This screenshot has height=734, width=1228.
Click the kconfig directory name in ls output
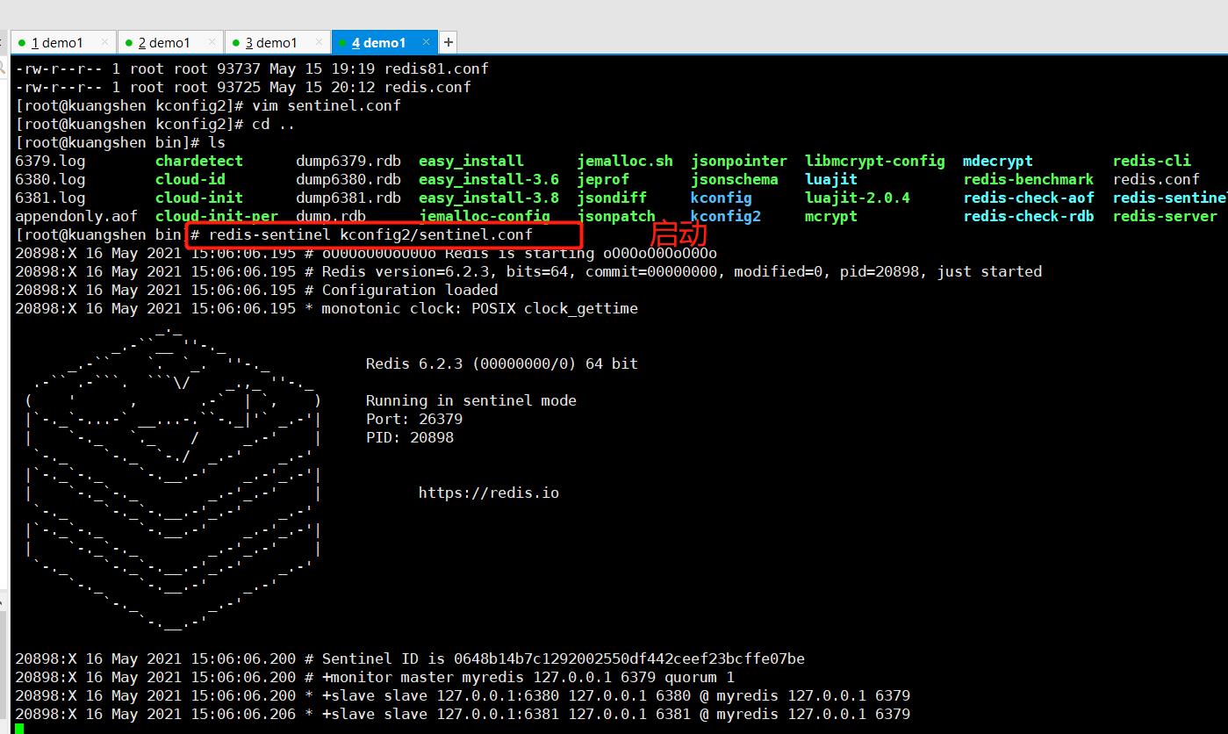[x=722, y=198]
